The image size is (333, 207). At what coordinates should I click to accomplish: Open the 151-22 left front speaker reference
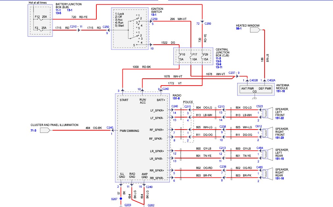[279, 118]
